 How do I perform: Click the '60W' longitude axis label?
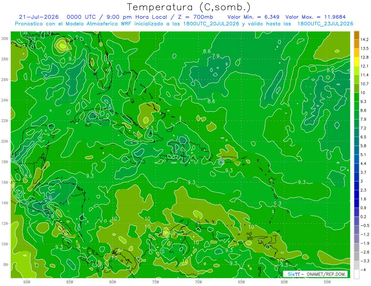pyautogui.click(x=284, y=282)
